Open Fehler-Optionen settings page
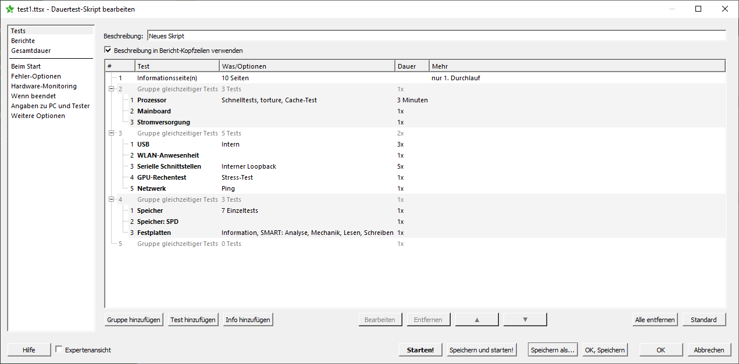Image resolution: width=739 pixels, height=364 pixels. 36,76
